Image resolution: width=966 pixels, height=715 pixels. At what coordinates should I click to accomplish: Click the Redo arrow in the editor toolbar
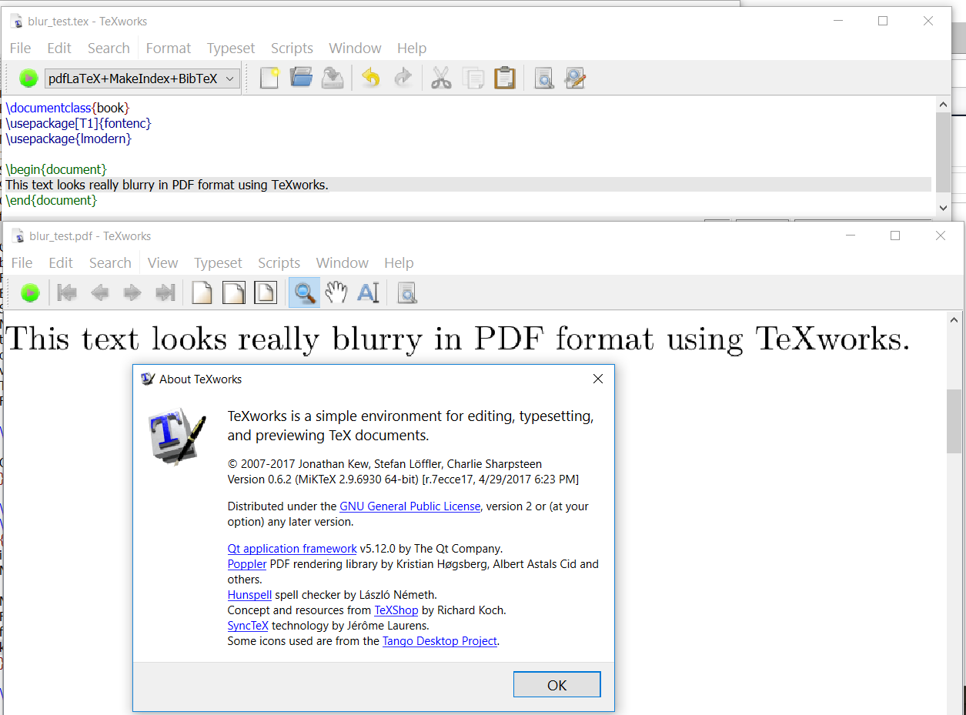(403, 78)
